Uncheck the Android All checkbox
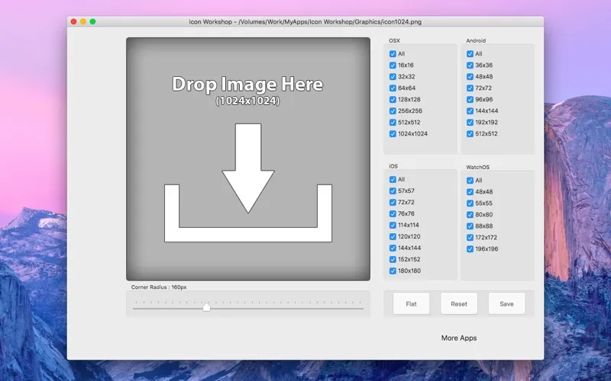 tap(470, 54)
